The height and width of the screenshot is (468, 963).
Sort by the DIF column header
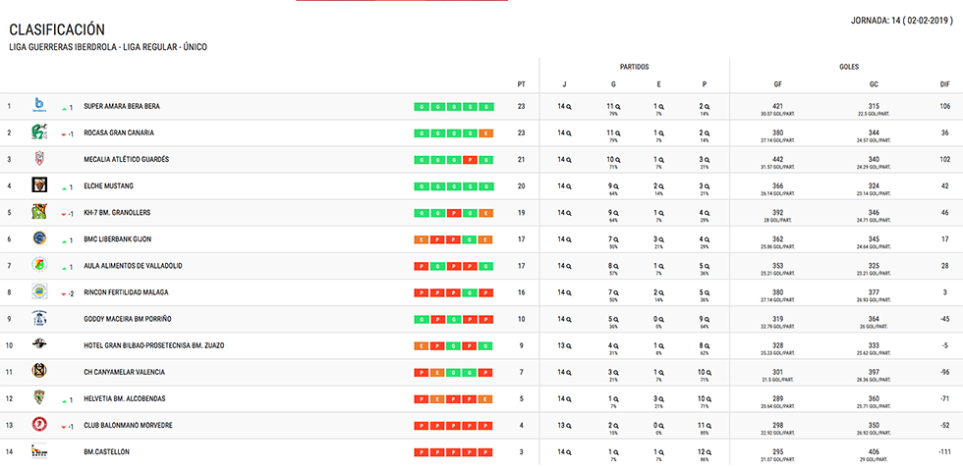click(944, 83)
